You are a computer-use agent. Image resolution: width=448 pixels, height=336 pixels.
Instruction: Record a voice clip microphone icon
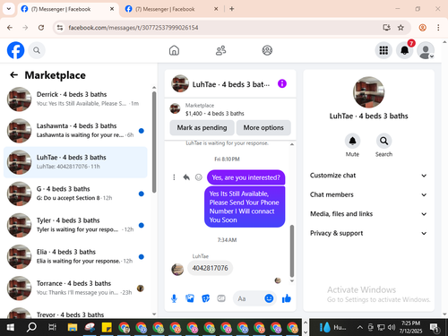coord(174,298)
